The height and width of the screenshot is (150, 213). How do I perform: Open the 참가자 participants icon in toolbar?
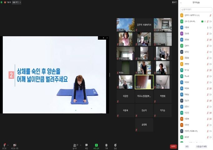coord(75,145)
